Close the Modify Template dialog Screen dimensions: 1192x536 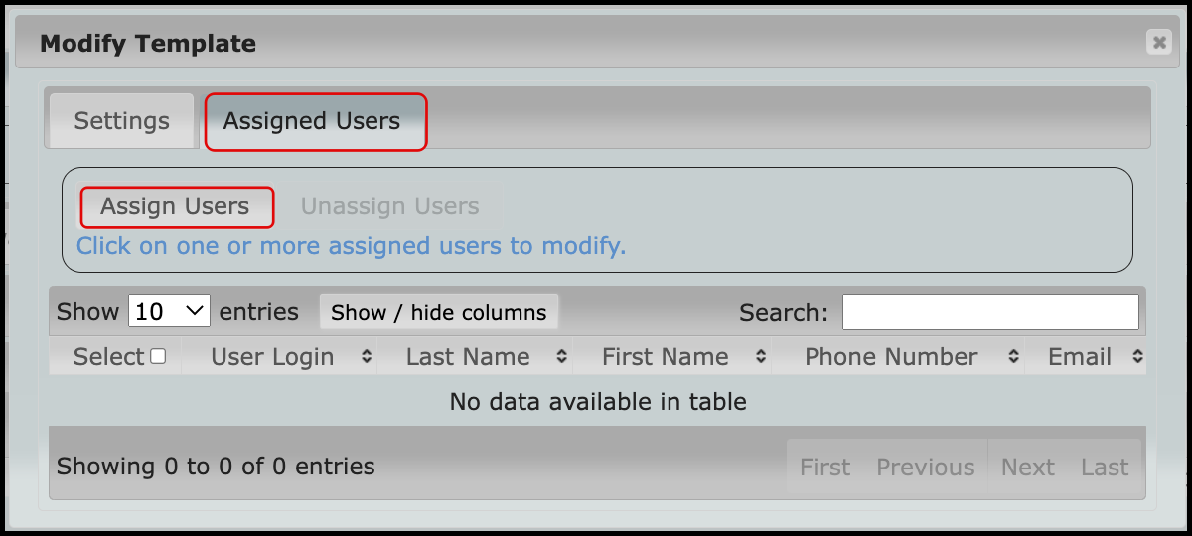pyautogui.click(x=1157, y=42)
